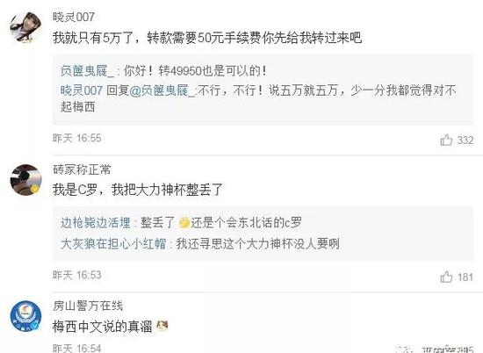
Task: Click the username 砖家称正常
Action: point(82,169)
